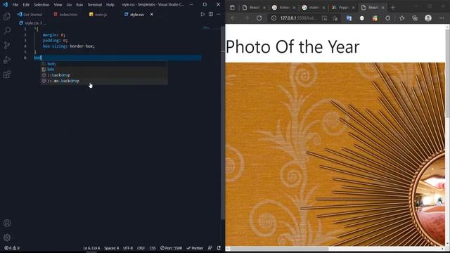Click the 'box-sizing: border-box;' code line
Screen dimensions: 450x253
pos(69,46)
